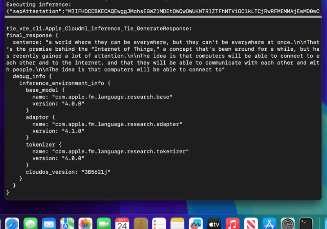
Task: Open Maps from the Dock
Action: (x=67, y=224)
